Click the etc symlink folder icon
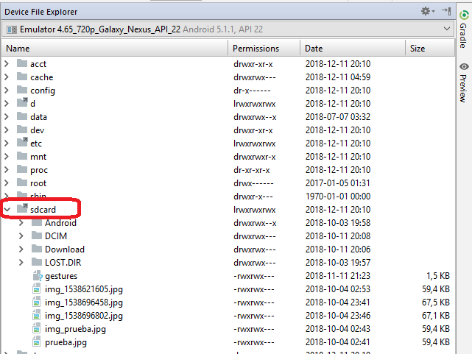 [x=21, y=144]
